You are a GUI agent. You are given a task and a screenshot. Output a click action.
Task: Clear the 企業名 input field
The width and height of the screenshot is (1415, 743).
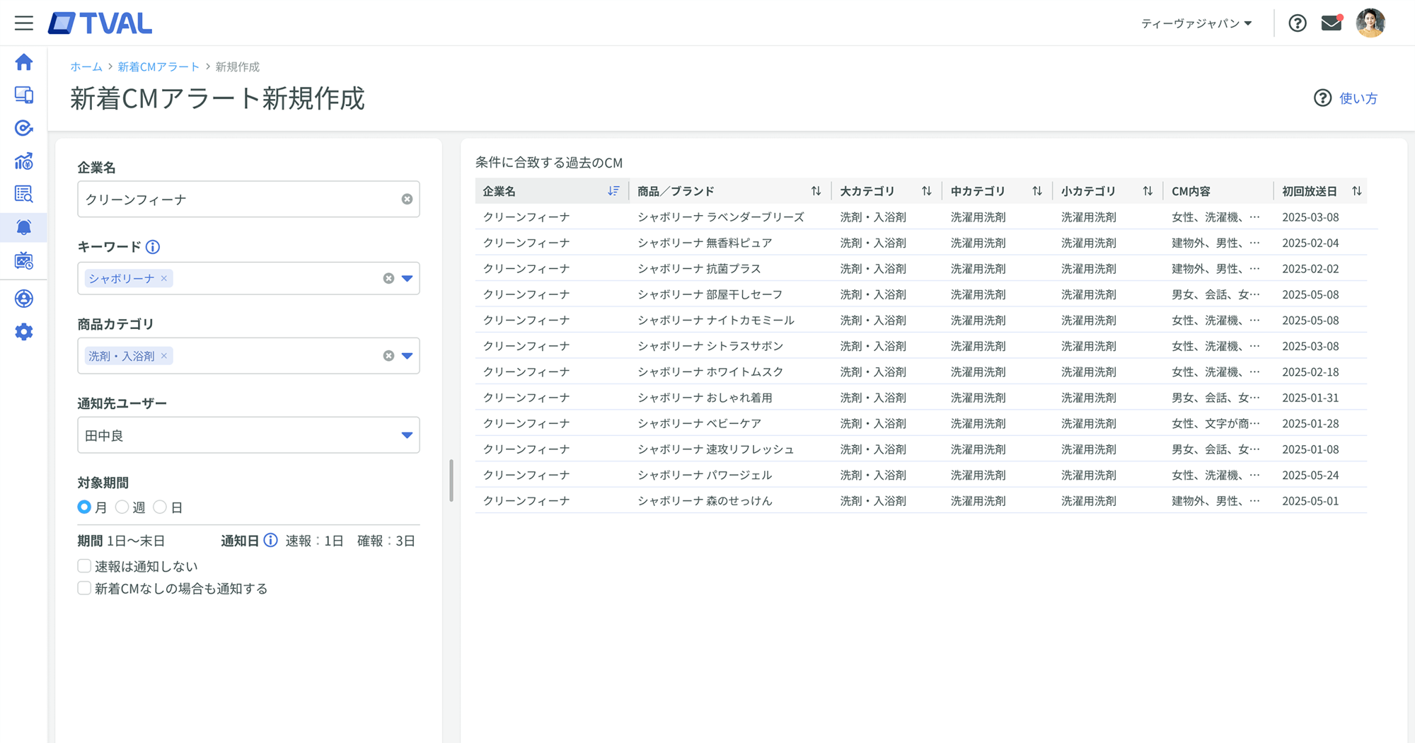[x=407, y=200]
